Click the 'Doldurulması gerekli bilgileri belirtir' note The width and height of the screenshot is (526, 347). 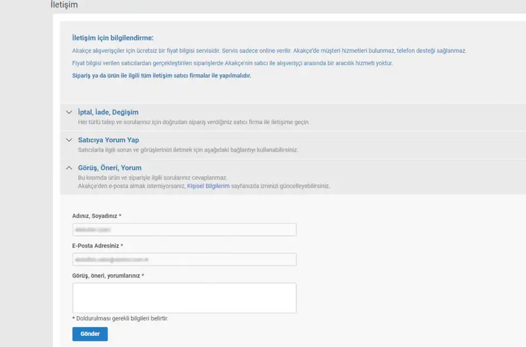click(120, 318)
